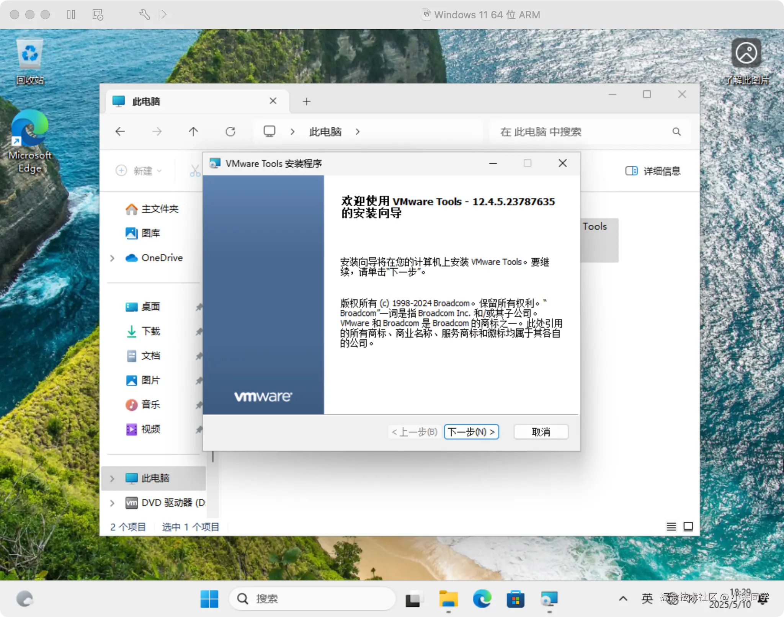Expand the OneDrive tree node
Viewport: 784px width, 617px height.
112,258
